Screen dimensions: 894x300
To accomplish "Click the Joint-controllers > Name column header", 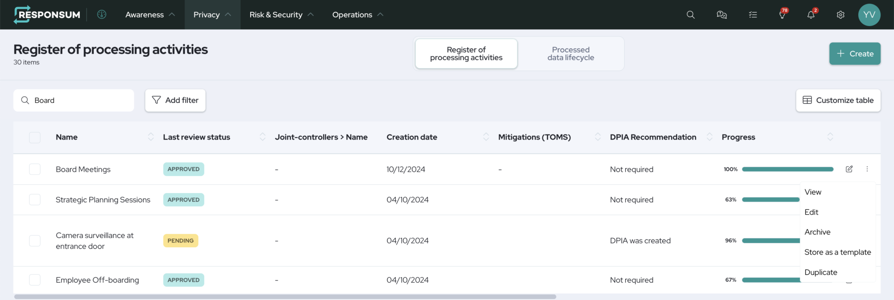I will [321, 137].
